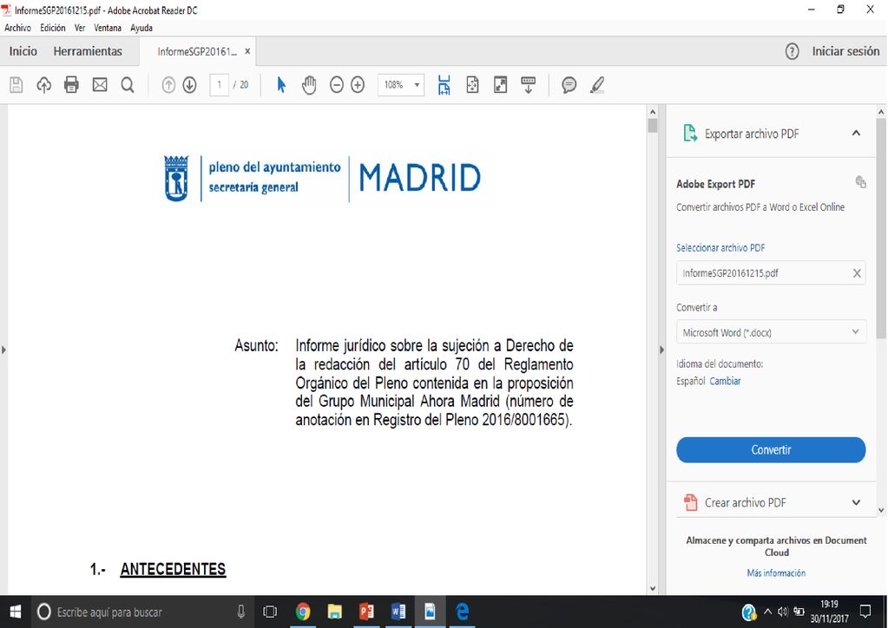
Task: Click the page number input field
Action: tap(219, 85)
